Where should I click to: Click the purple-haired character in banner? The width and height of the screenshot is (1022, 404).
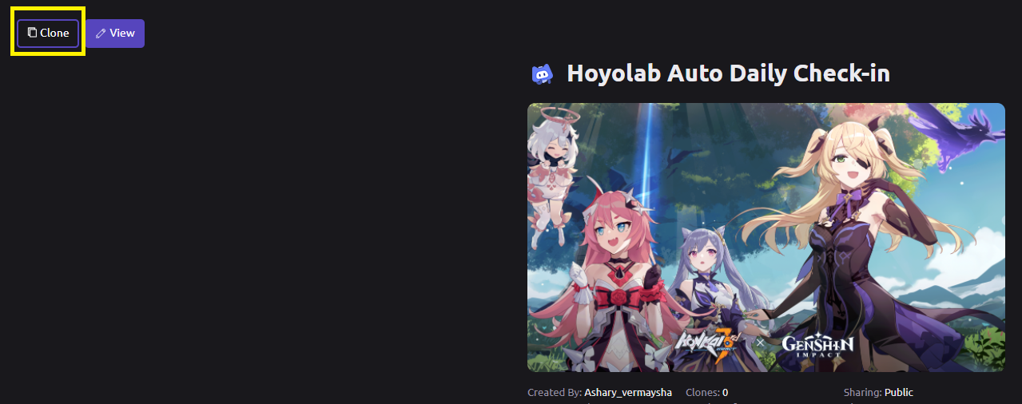[711, 287]
